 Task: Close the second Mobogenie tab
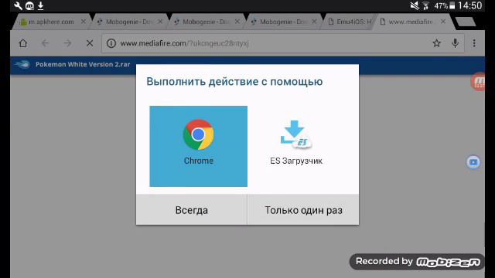[x=237, y=22]
